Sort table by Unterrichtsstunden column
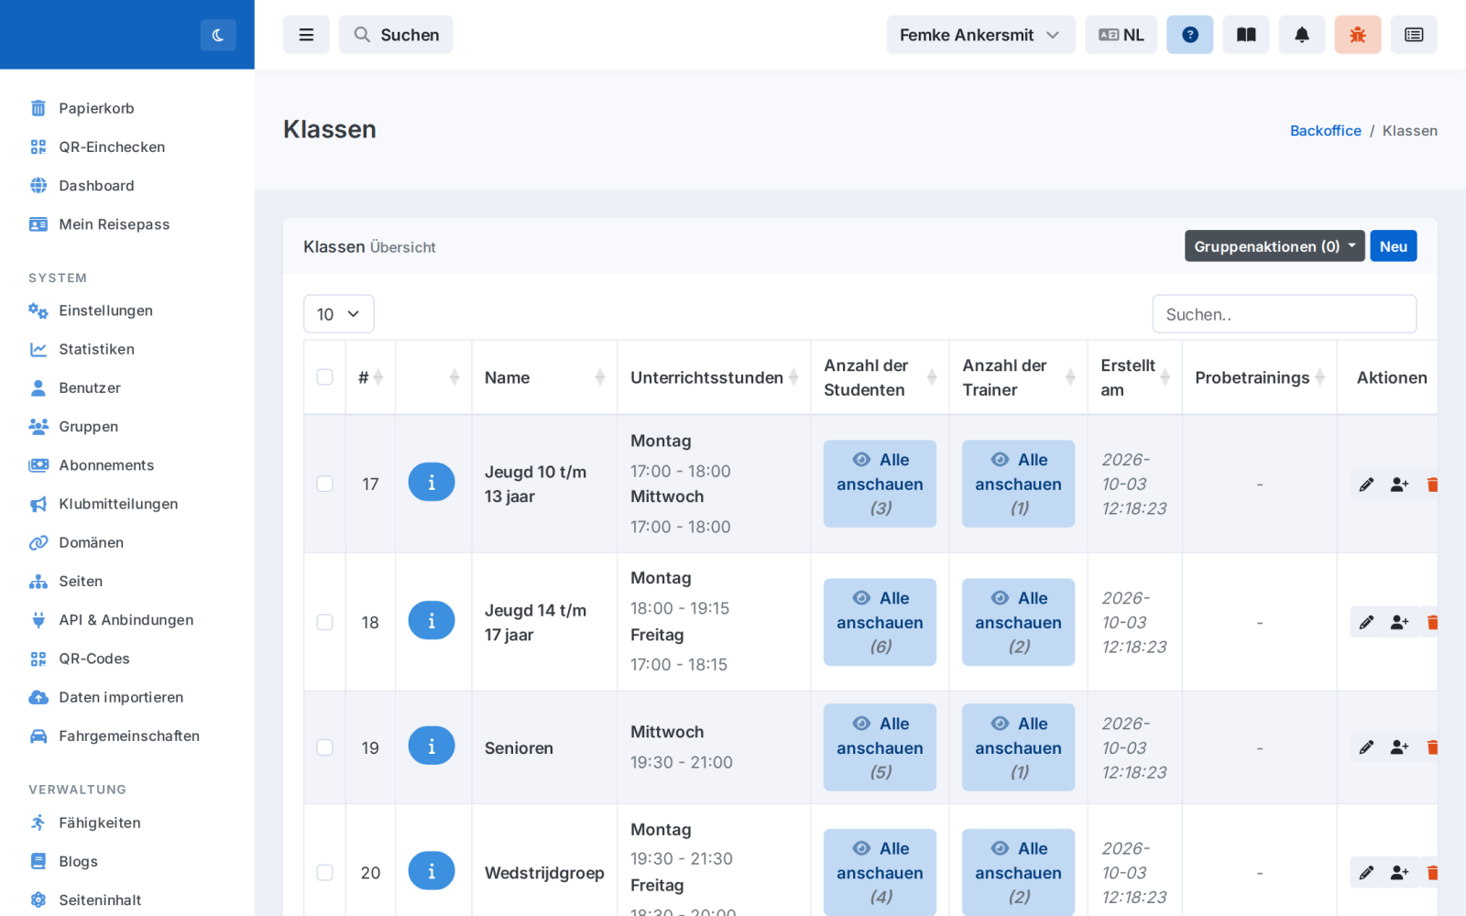Image resolution: width=1466 pixels, height=916 pixels. 714,377
